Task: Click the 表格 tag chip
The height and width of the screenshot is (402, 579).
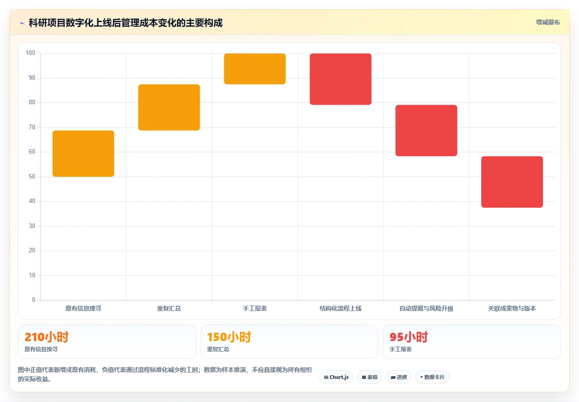Action: click(370, 377)
